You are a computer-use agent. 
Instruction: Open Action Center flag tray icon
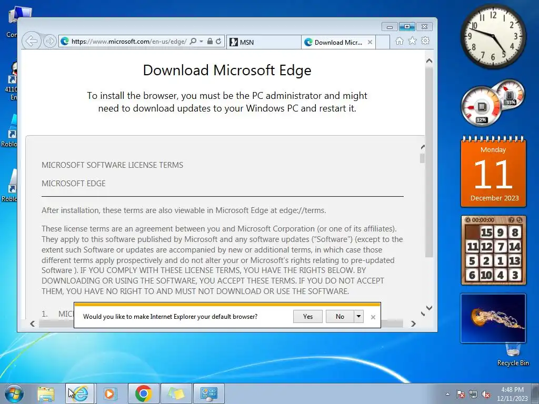pyautogui.click(x=461, y=394)
